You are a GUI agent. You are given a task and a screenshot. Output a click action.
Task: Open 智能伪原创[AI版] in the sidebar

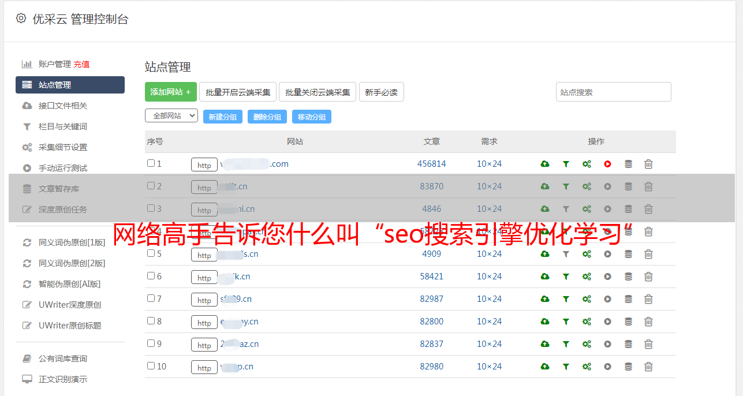click(70, 284)
